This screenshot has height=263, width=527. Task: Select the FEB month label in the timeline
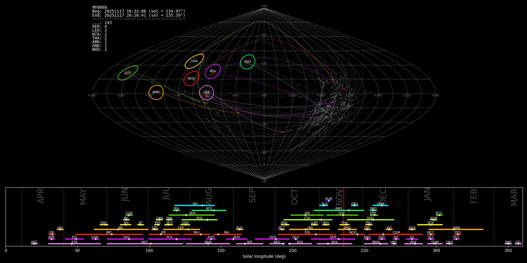474,196
